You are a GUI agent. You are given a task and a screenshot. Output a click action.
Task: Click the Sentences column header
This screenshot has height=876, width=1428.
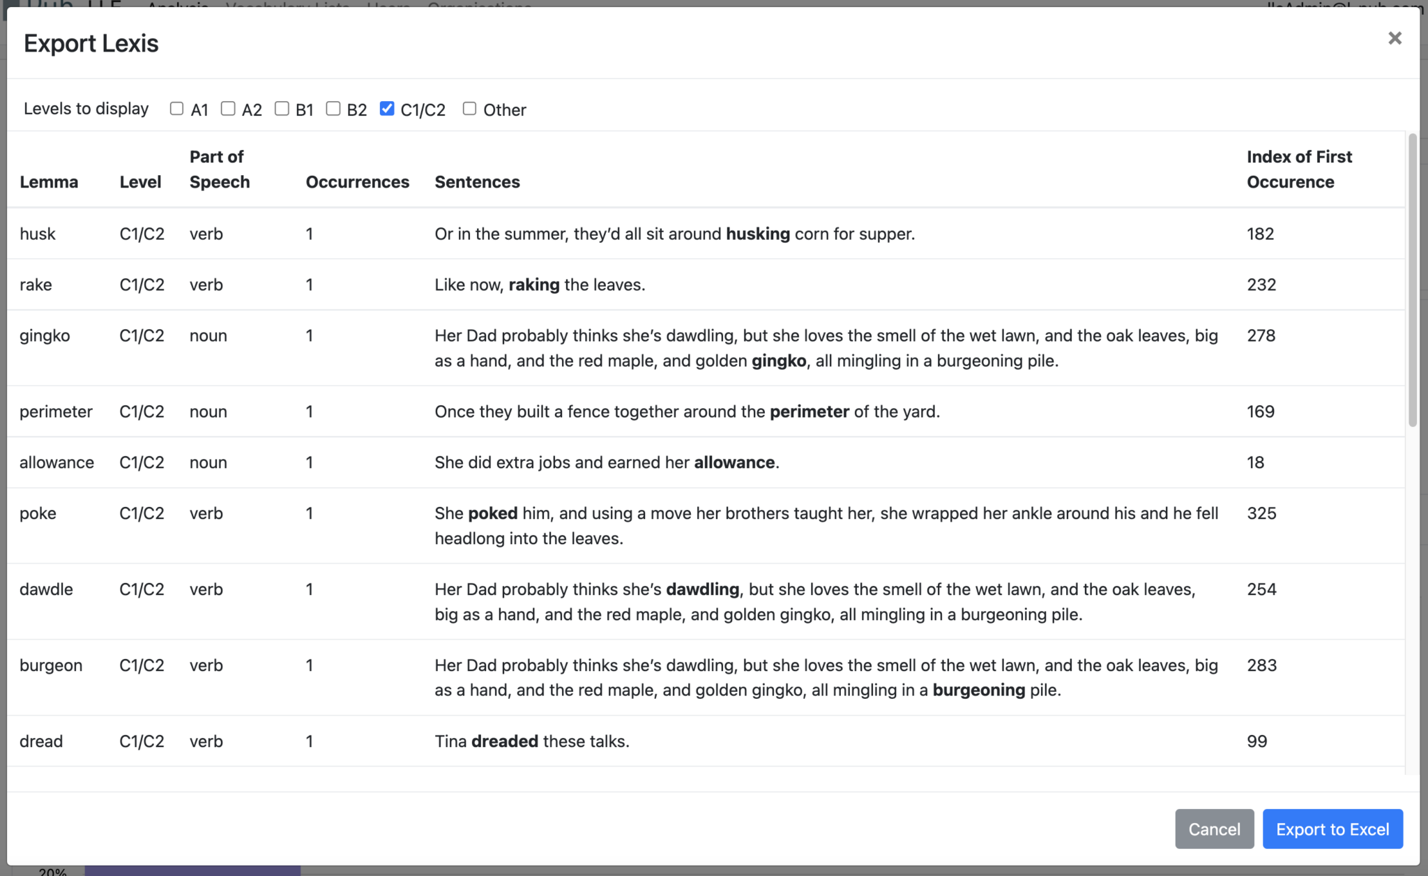[x=477, y=182]
